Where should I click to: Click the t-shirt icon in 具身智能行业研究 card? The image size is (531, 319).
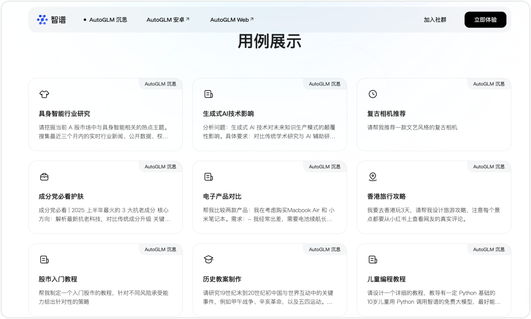(44, 94)
